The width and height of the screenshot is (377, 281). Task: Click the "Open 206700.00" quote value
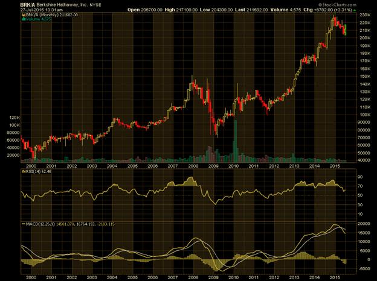point(145,10)
